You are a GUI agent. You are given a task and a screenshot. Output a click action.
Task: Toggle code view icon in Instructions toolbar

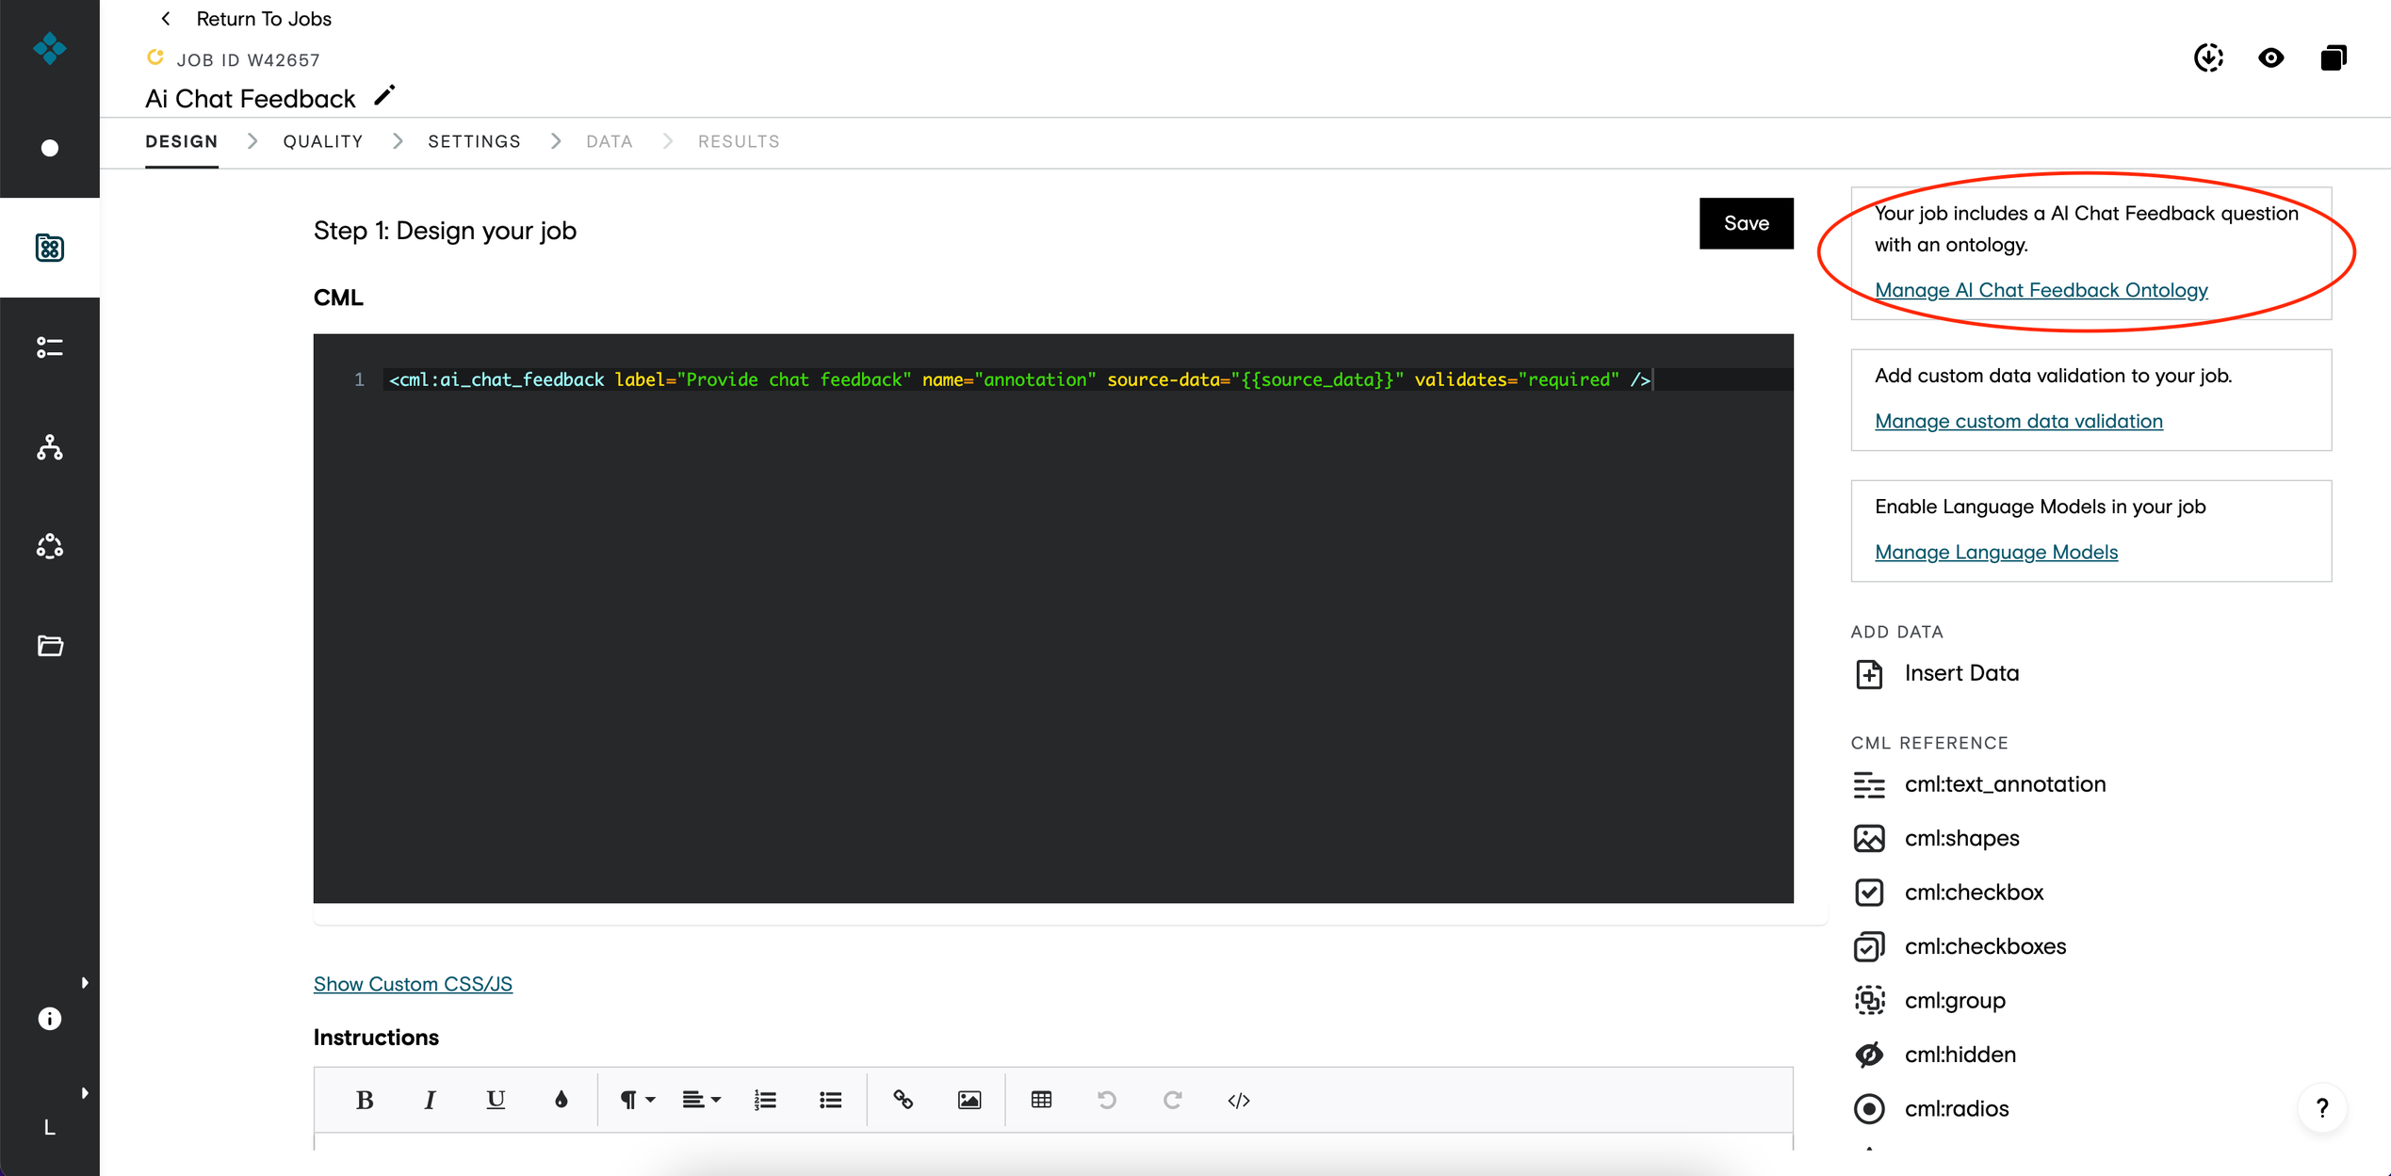[x=1239, y=1100]
